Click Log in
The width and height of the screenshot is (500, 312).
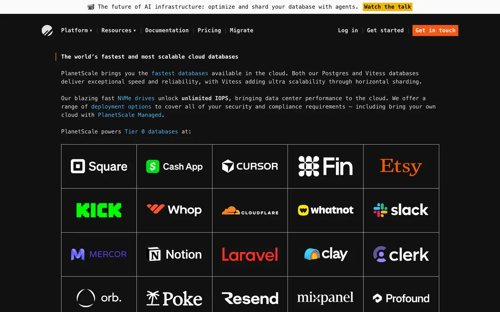(348, 30)
